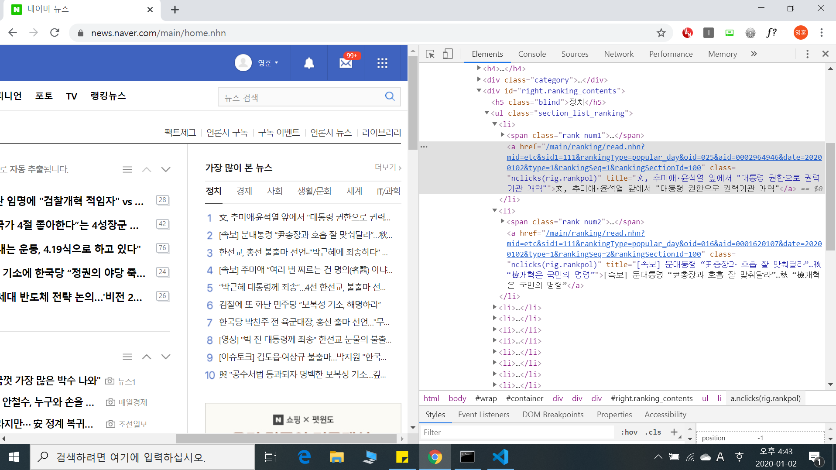The image size is (836, 470).
Task: Toggle the .cls class editor
Action: coord(653,432)
